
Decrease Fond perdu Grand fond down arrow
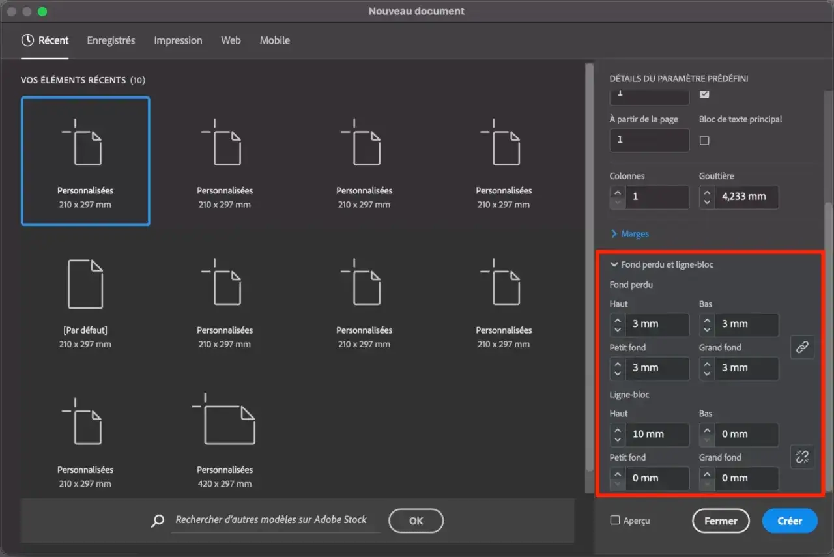[707, 375]
